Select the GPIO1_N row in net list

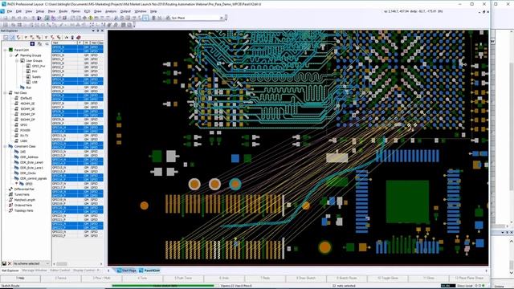[77, 55]
